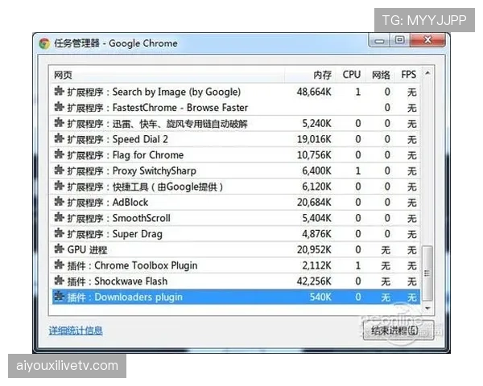Click puzzle icon beside GPU 进程
The width and height of the screenshot is (483, 386).
point(59,248)
